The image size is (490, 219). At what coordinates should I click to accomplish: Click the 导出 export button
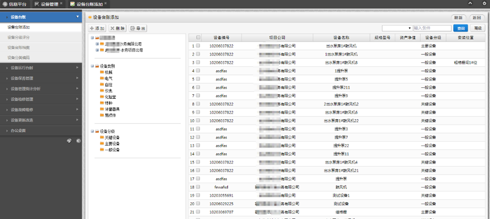click(138, 28)
